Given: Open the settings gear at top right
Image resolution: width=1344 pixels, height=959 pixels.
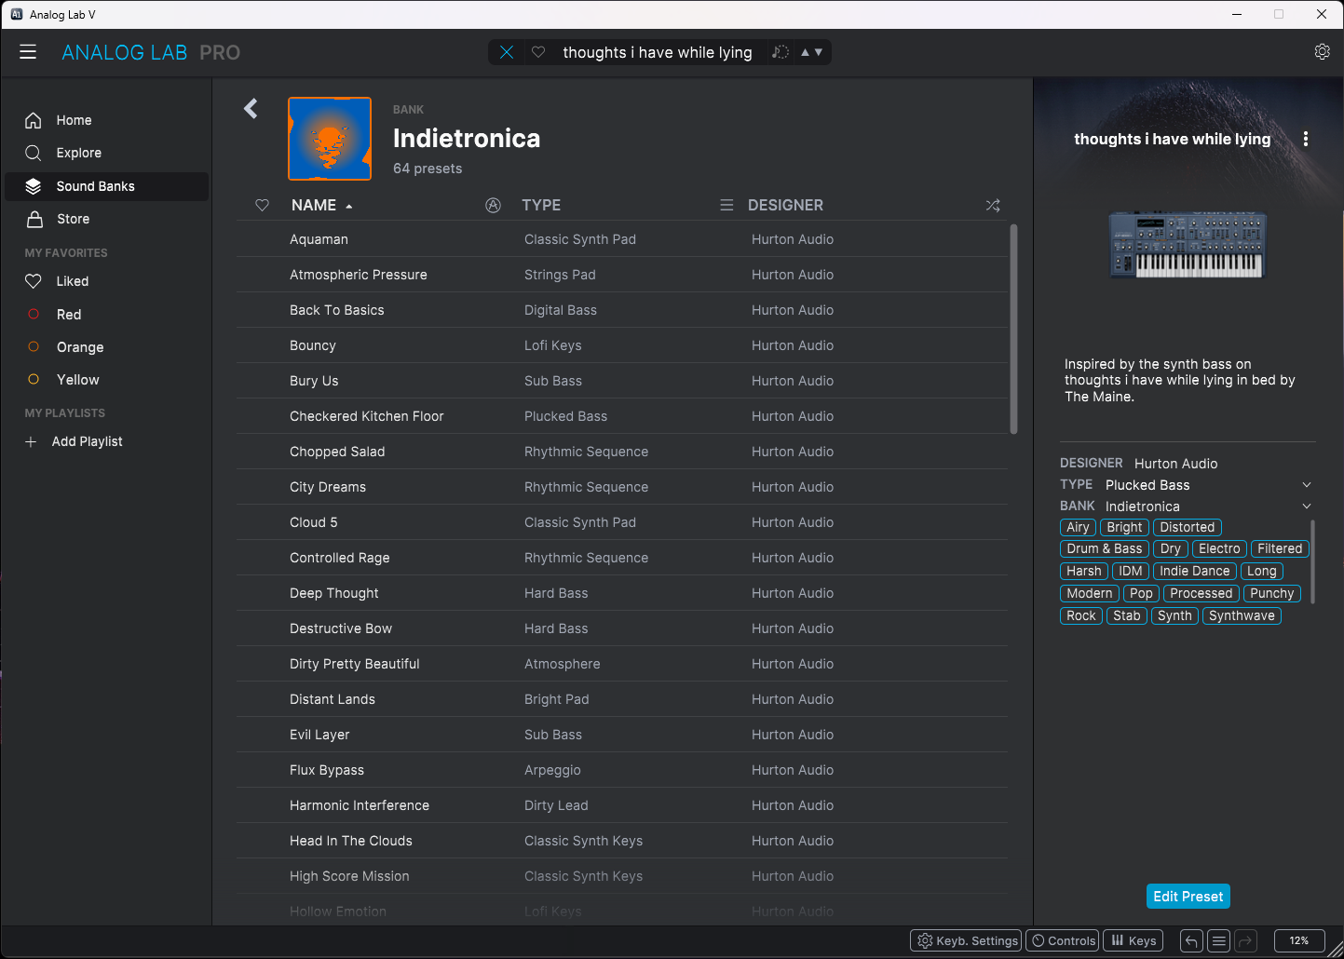Looking at the screenshot, I should coord(1322,52).
